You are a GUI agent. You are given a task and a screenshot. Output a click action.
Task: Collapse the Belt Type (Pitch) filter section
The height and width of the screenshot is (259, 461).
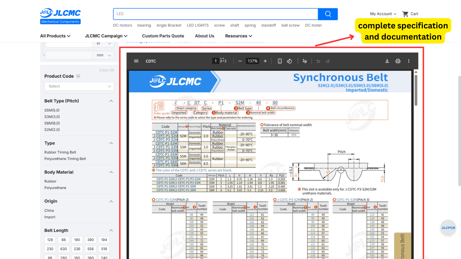coord(111,101)
